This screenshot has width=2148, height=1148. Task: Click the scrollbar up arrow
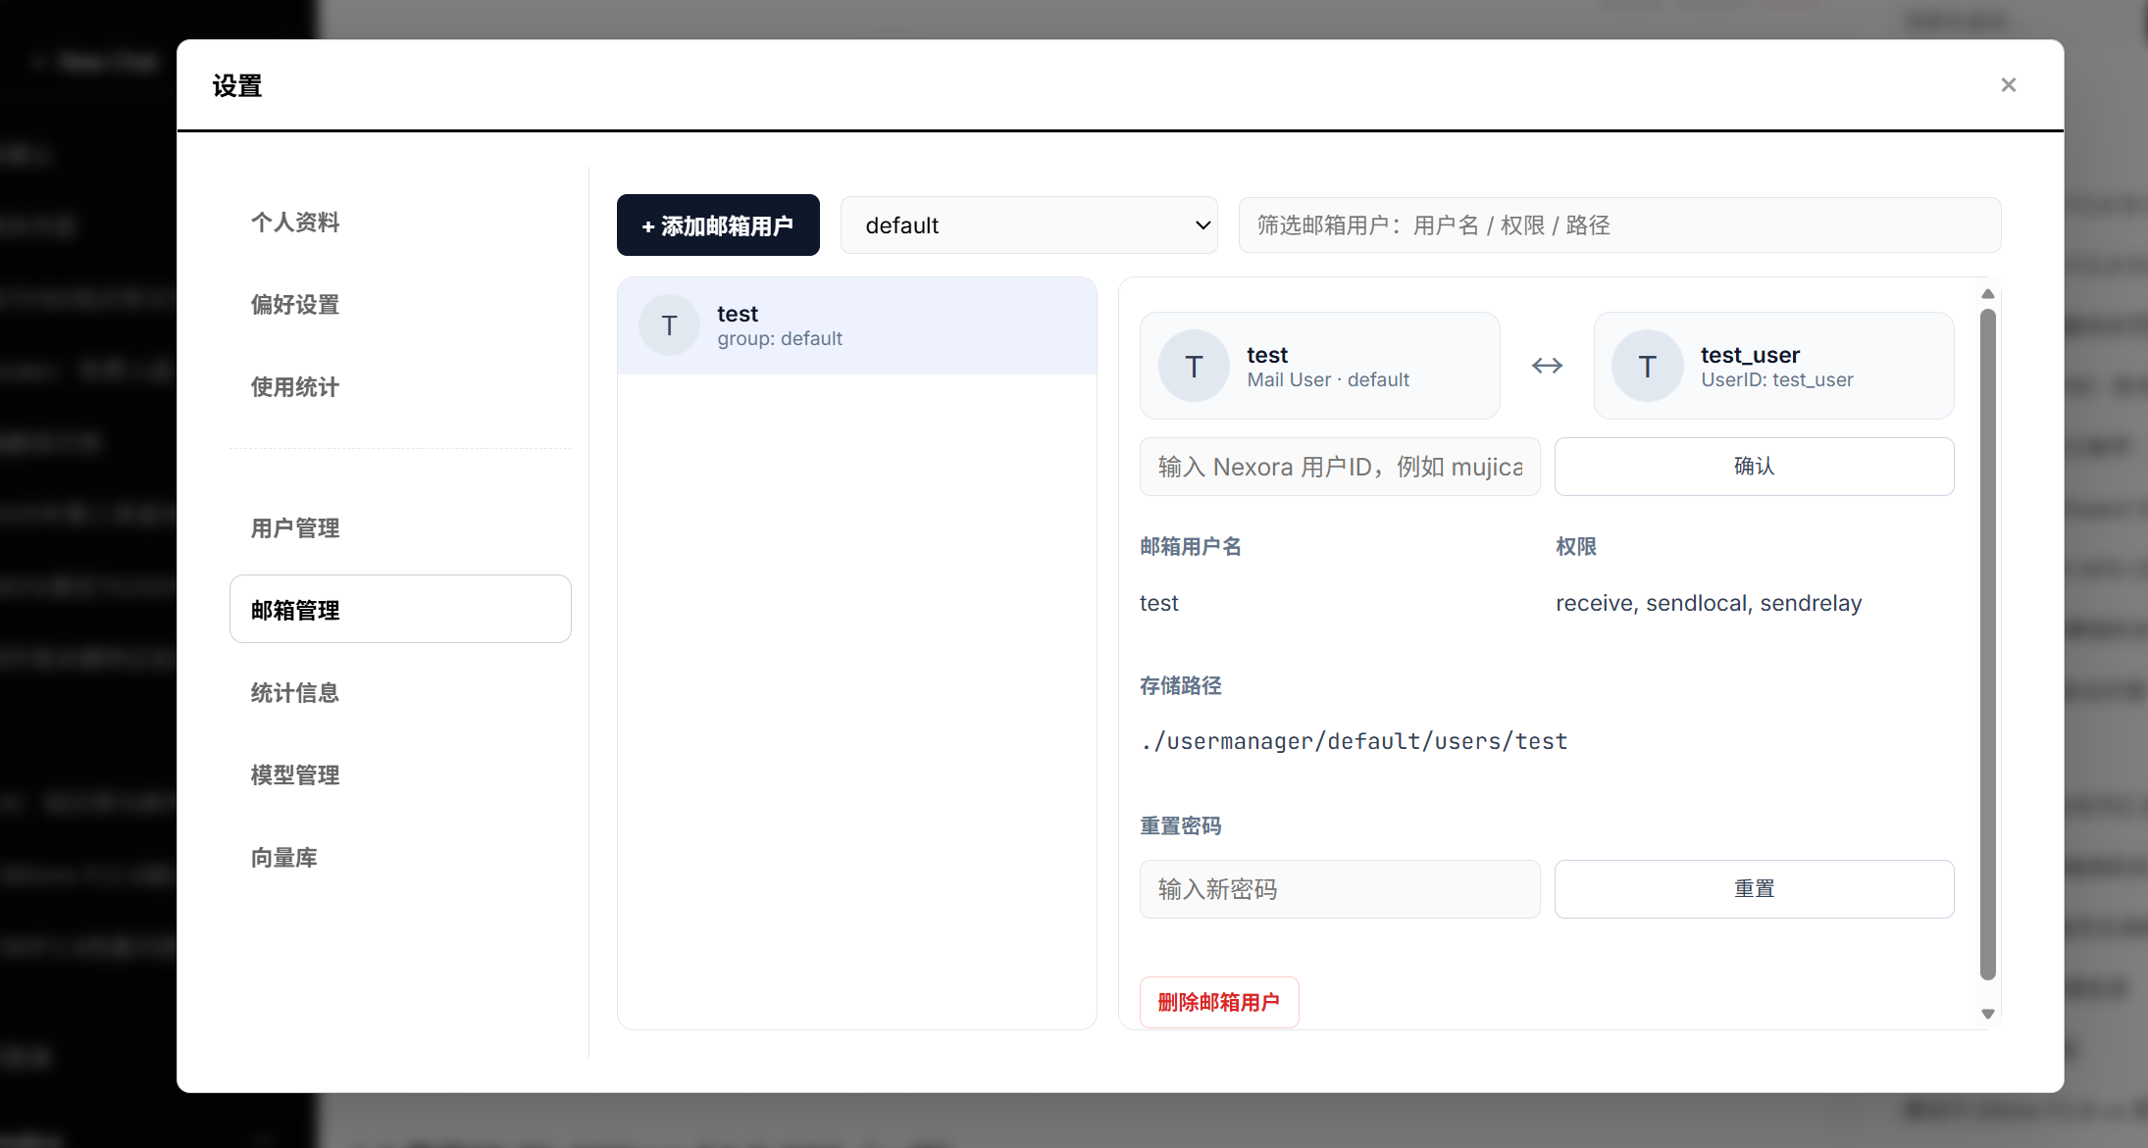[x=1987, y=294]
